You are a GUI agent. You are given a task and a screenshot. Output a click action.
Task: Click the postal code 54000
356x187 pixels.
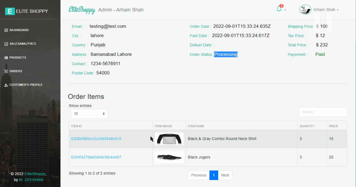click(x=103, y=73)
